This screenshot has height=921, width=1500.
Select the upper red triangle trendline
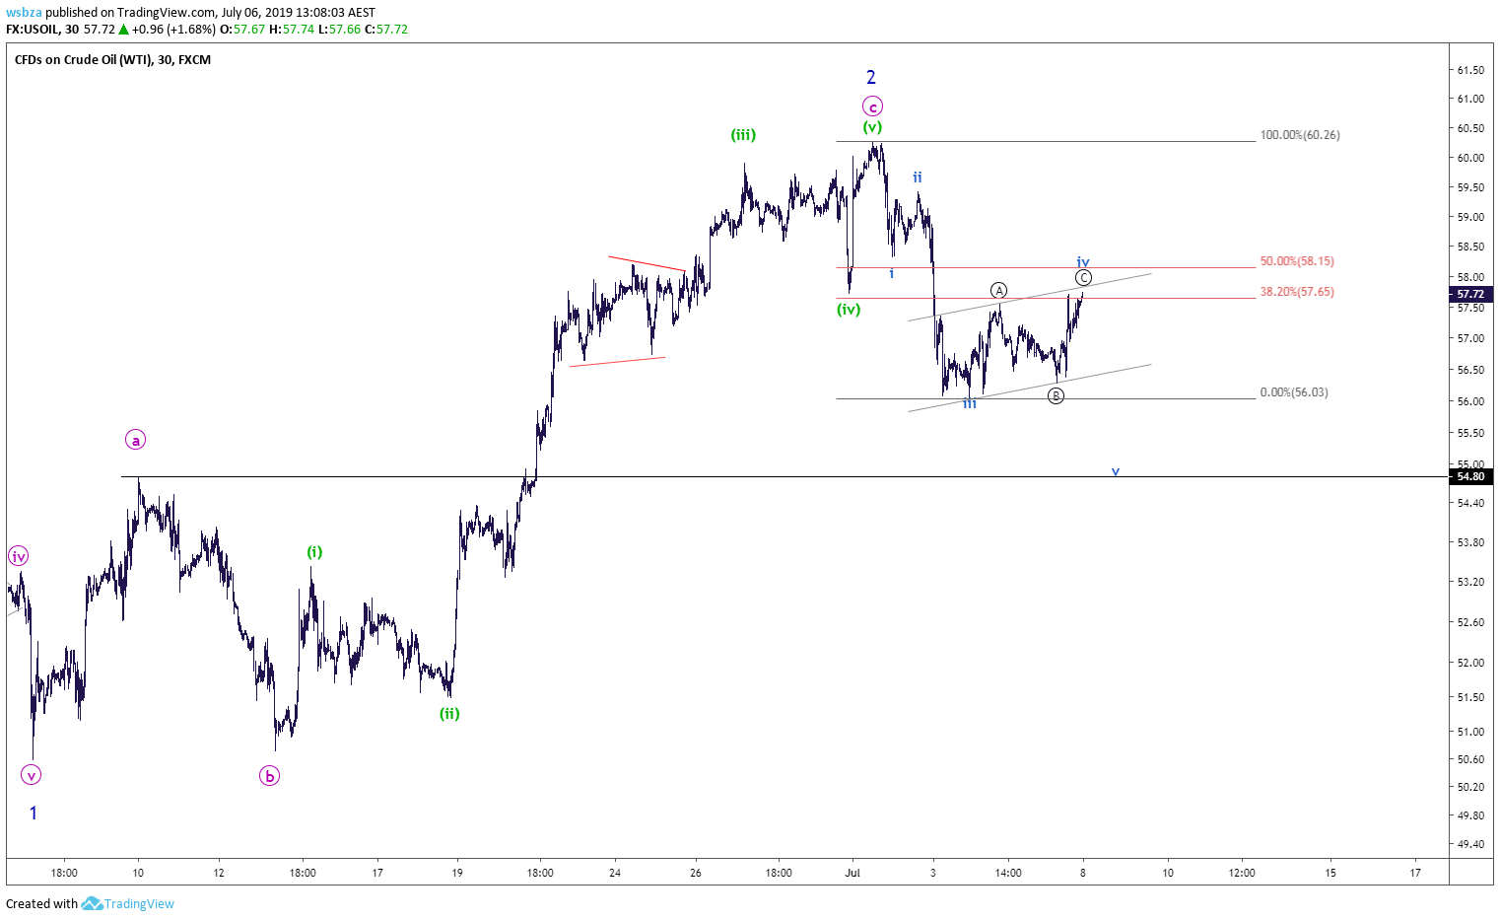coord(647,263)
